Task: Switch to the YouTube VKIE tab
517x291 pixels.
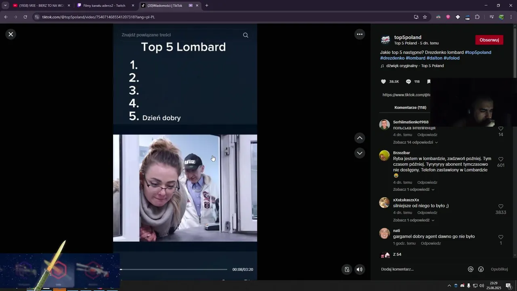Action: (42, 6)
